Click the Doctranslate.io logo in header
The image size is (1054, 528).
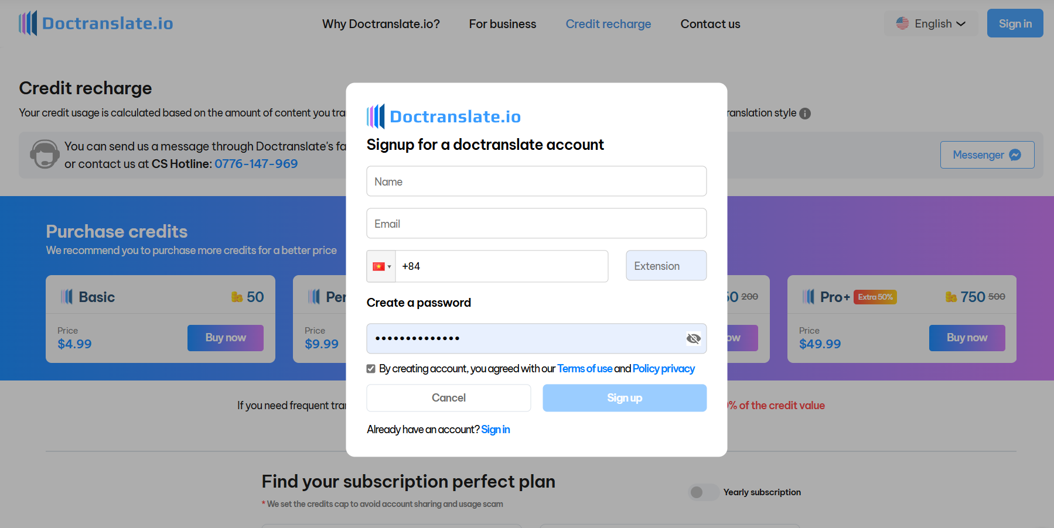pos(96,23)
